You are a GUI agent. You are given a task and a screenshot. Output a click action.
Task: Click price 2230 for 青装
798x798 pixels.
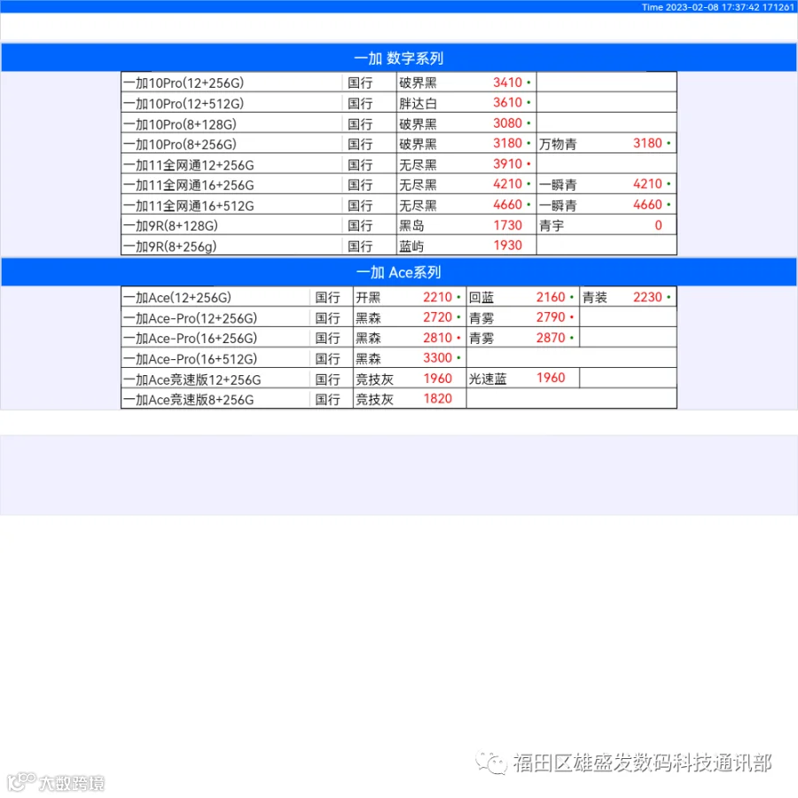click(x=647, y=297)
